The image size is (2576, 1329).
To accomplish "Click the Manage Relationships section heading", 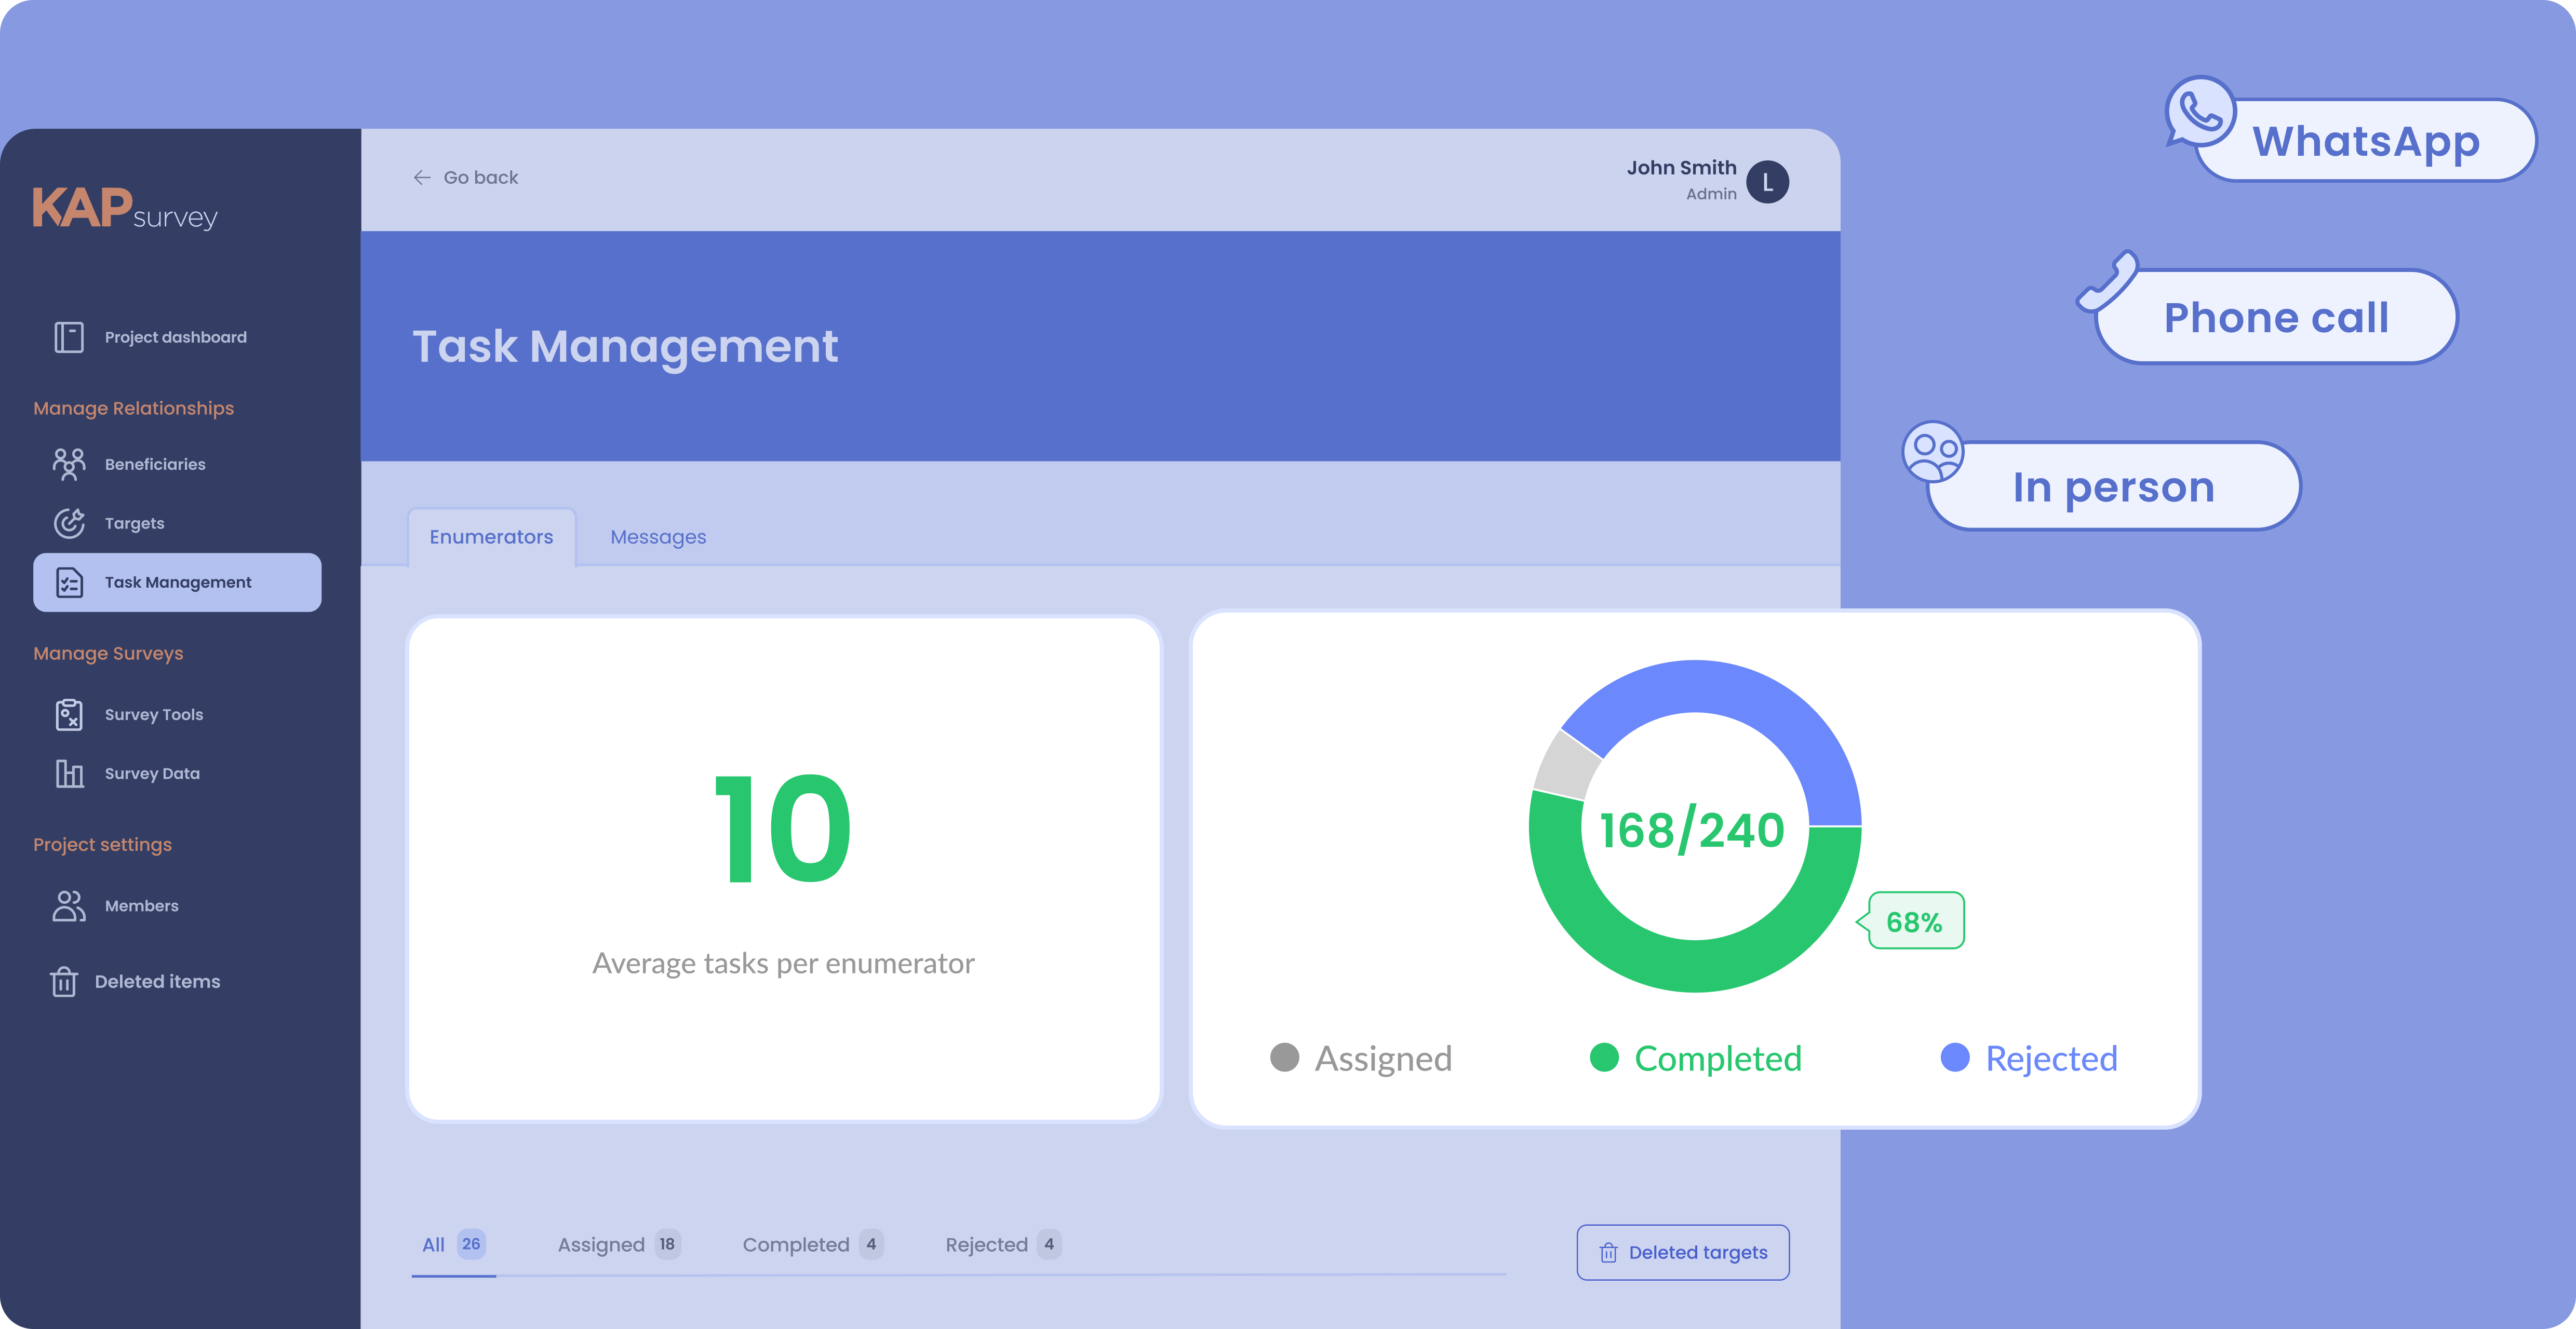I will click(133, 409).
